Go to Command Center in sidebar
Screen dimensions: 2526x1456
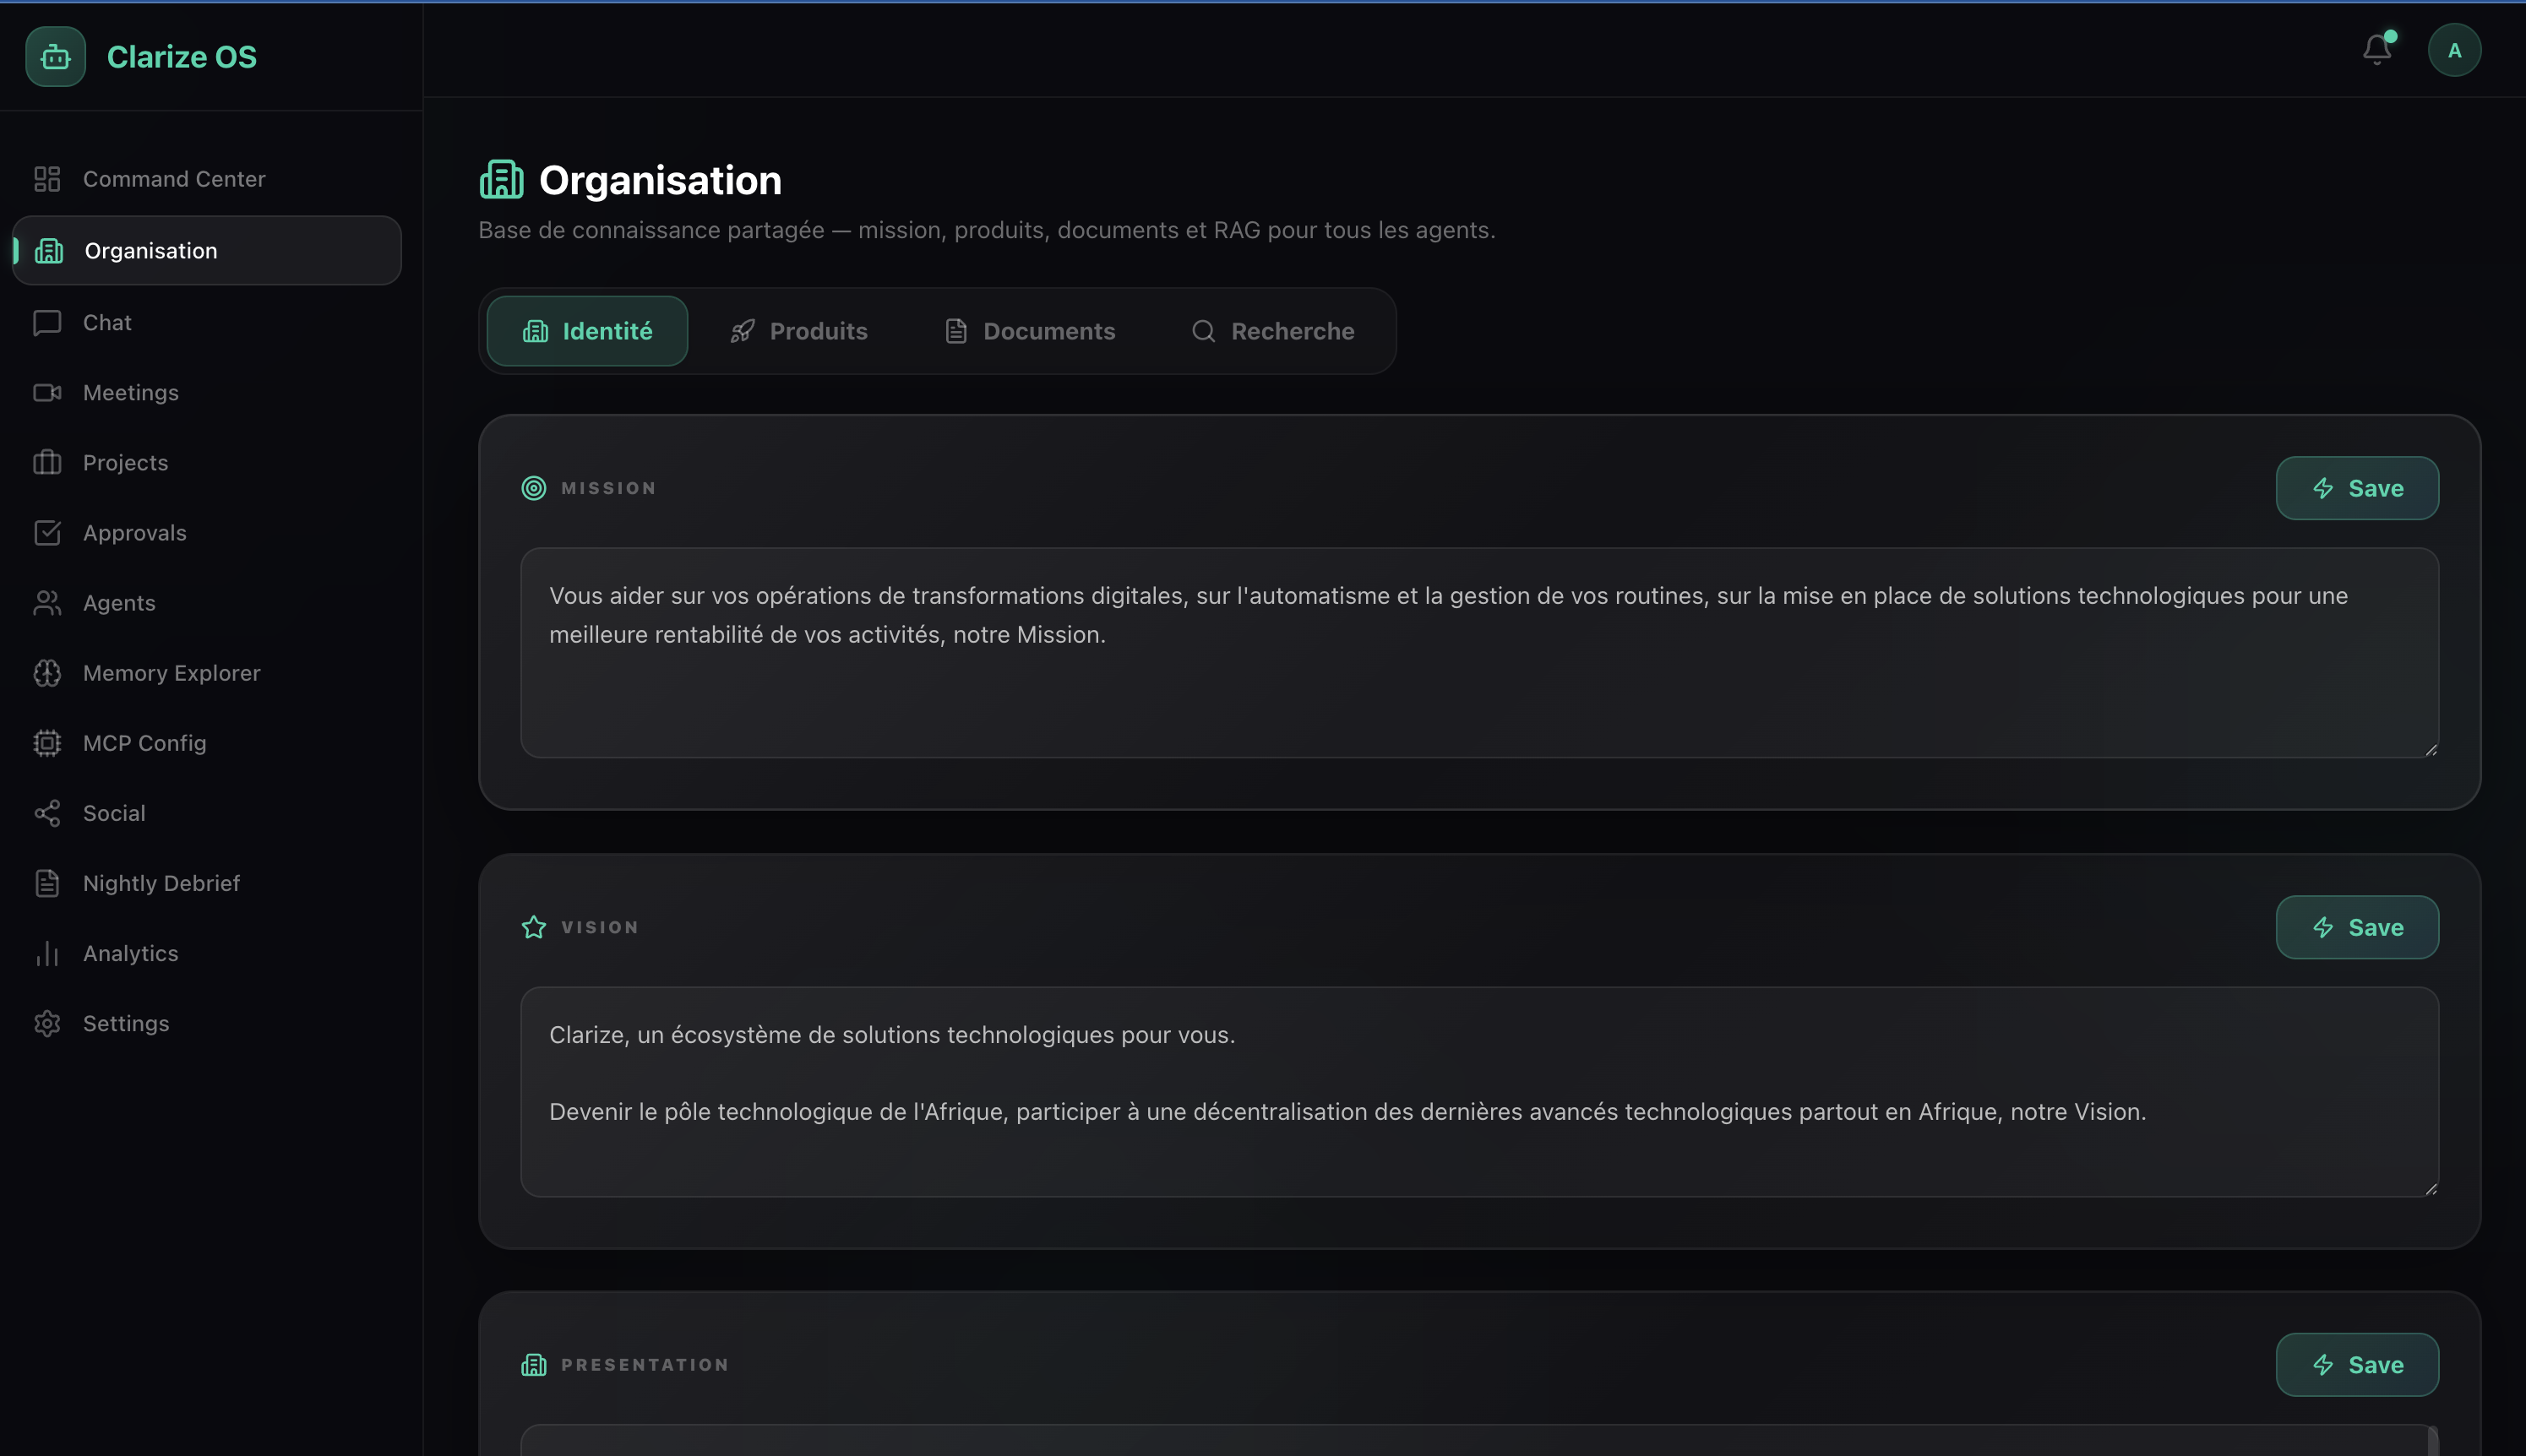click(x=173, y=179)
